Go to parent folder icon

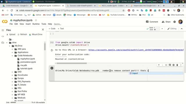[x=10, y=40]
